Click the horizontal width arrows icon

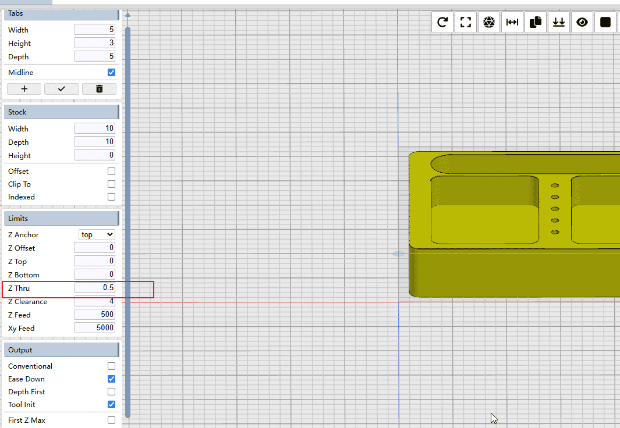click(512, 23)
